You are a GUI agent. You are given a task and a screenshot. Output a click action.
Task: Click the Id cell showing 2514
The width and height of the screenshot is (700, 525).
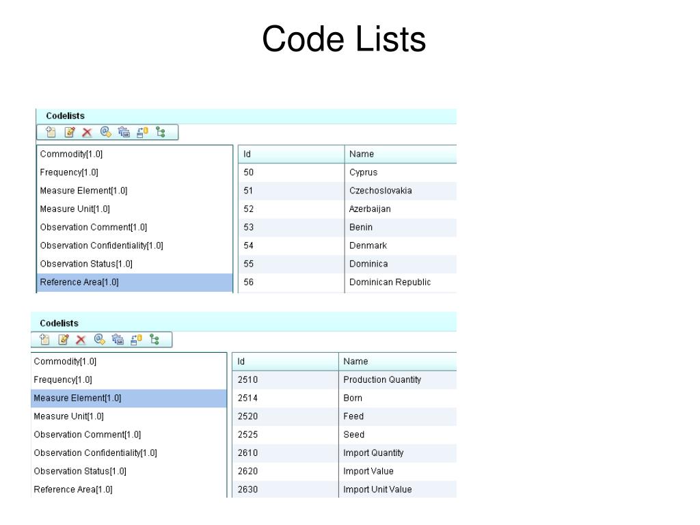285,399
